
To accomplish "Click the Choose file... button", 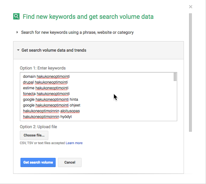I will coord(34,135).
